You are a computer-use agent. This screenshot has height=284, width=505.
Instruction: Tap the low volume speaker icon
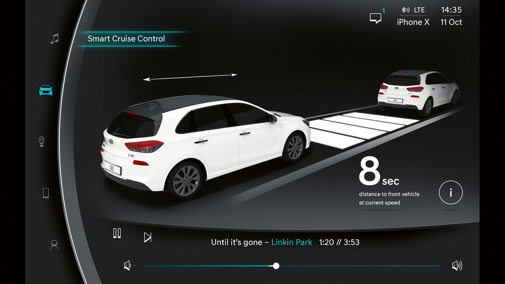(x=128, y=266)
